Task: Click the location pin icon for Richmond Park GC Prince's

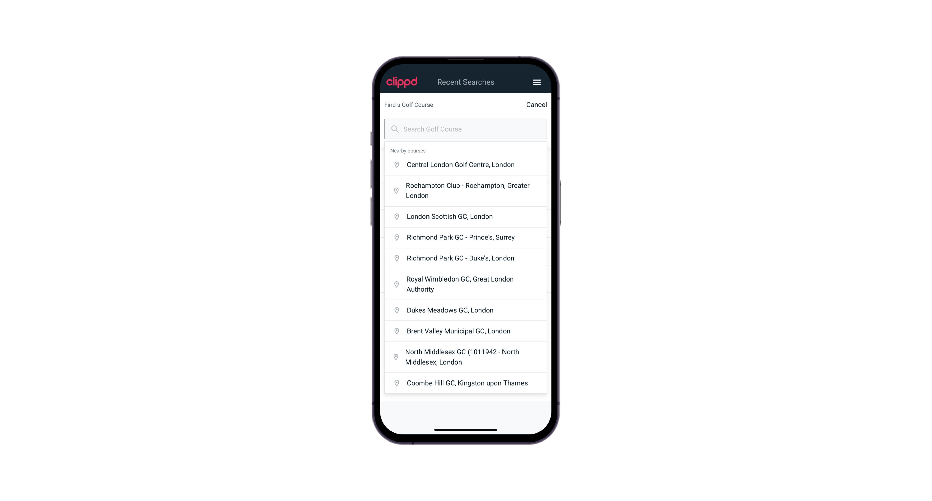Action: 397,237
